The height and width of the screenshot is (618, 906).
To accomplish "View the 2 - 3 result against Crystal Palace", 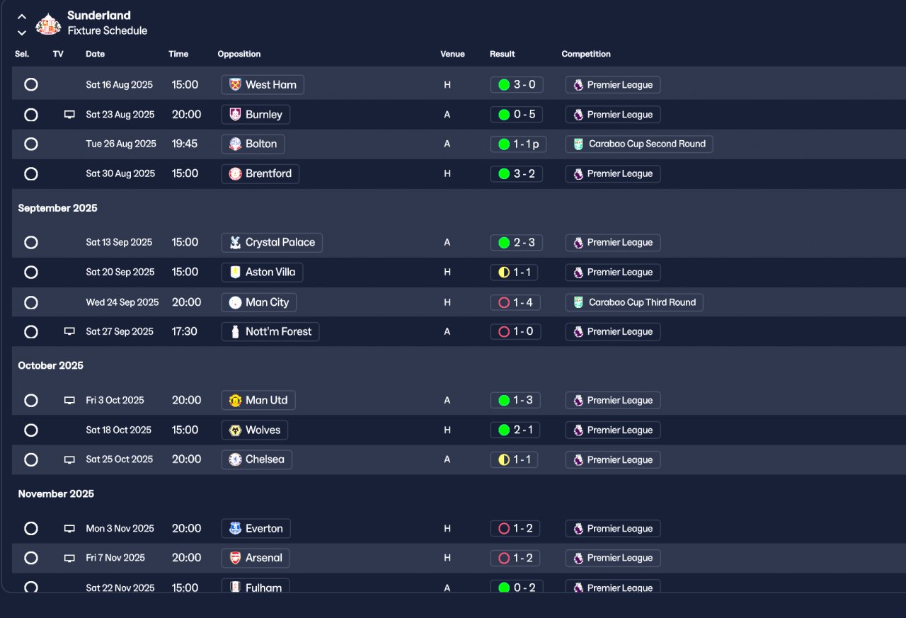I will pos(517,242).
